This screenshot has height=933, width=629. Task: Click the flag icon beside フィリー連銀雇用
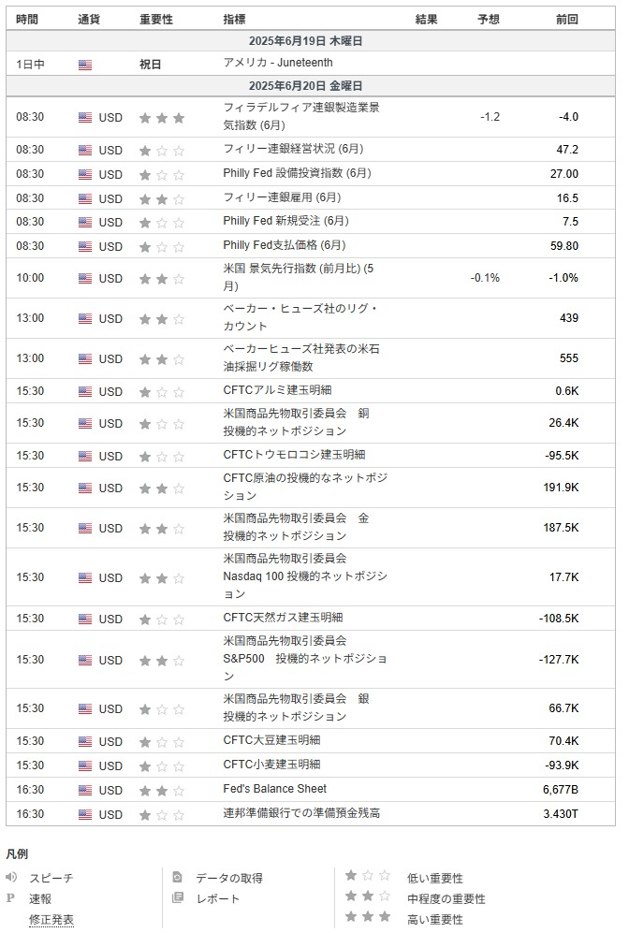85,198
